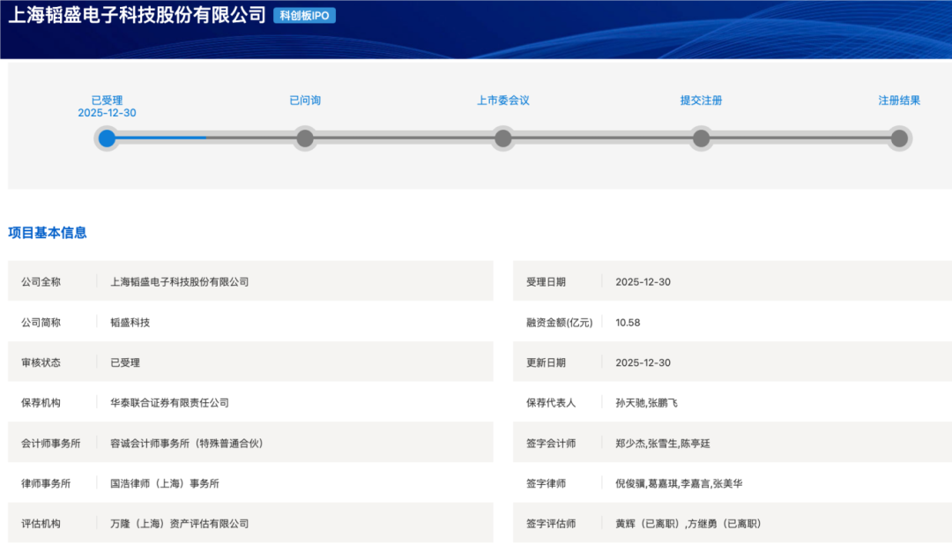The height and width of the screenshot is (545, 952).
Task: Click the 签字律师 label
Action: point(546,483)
